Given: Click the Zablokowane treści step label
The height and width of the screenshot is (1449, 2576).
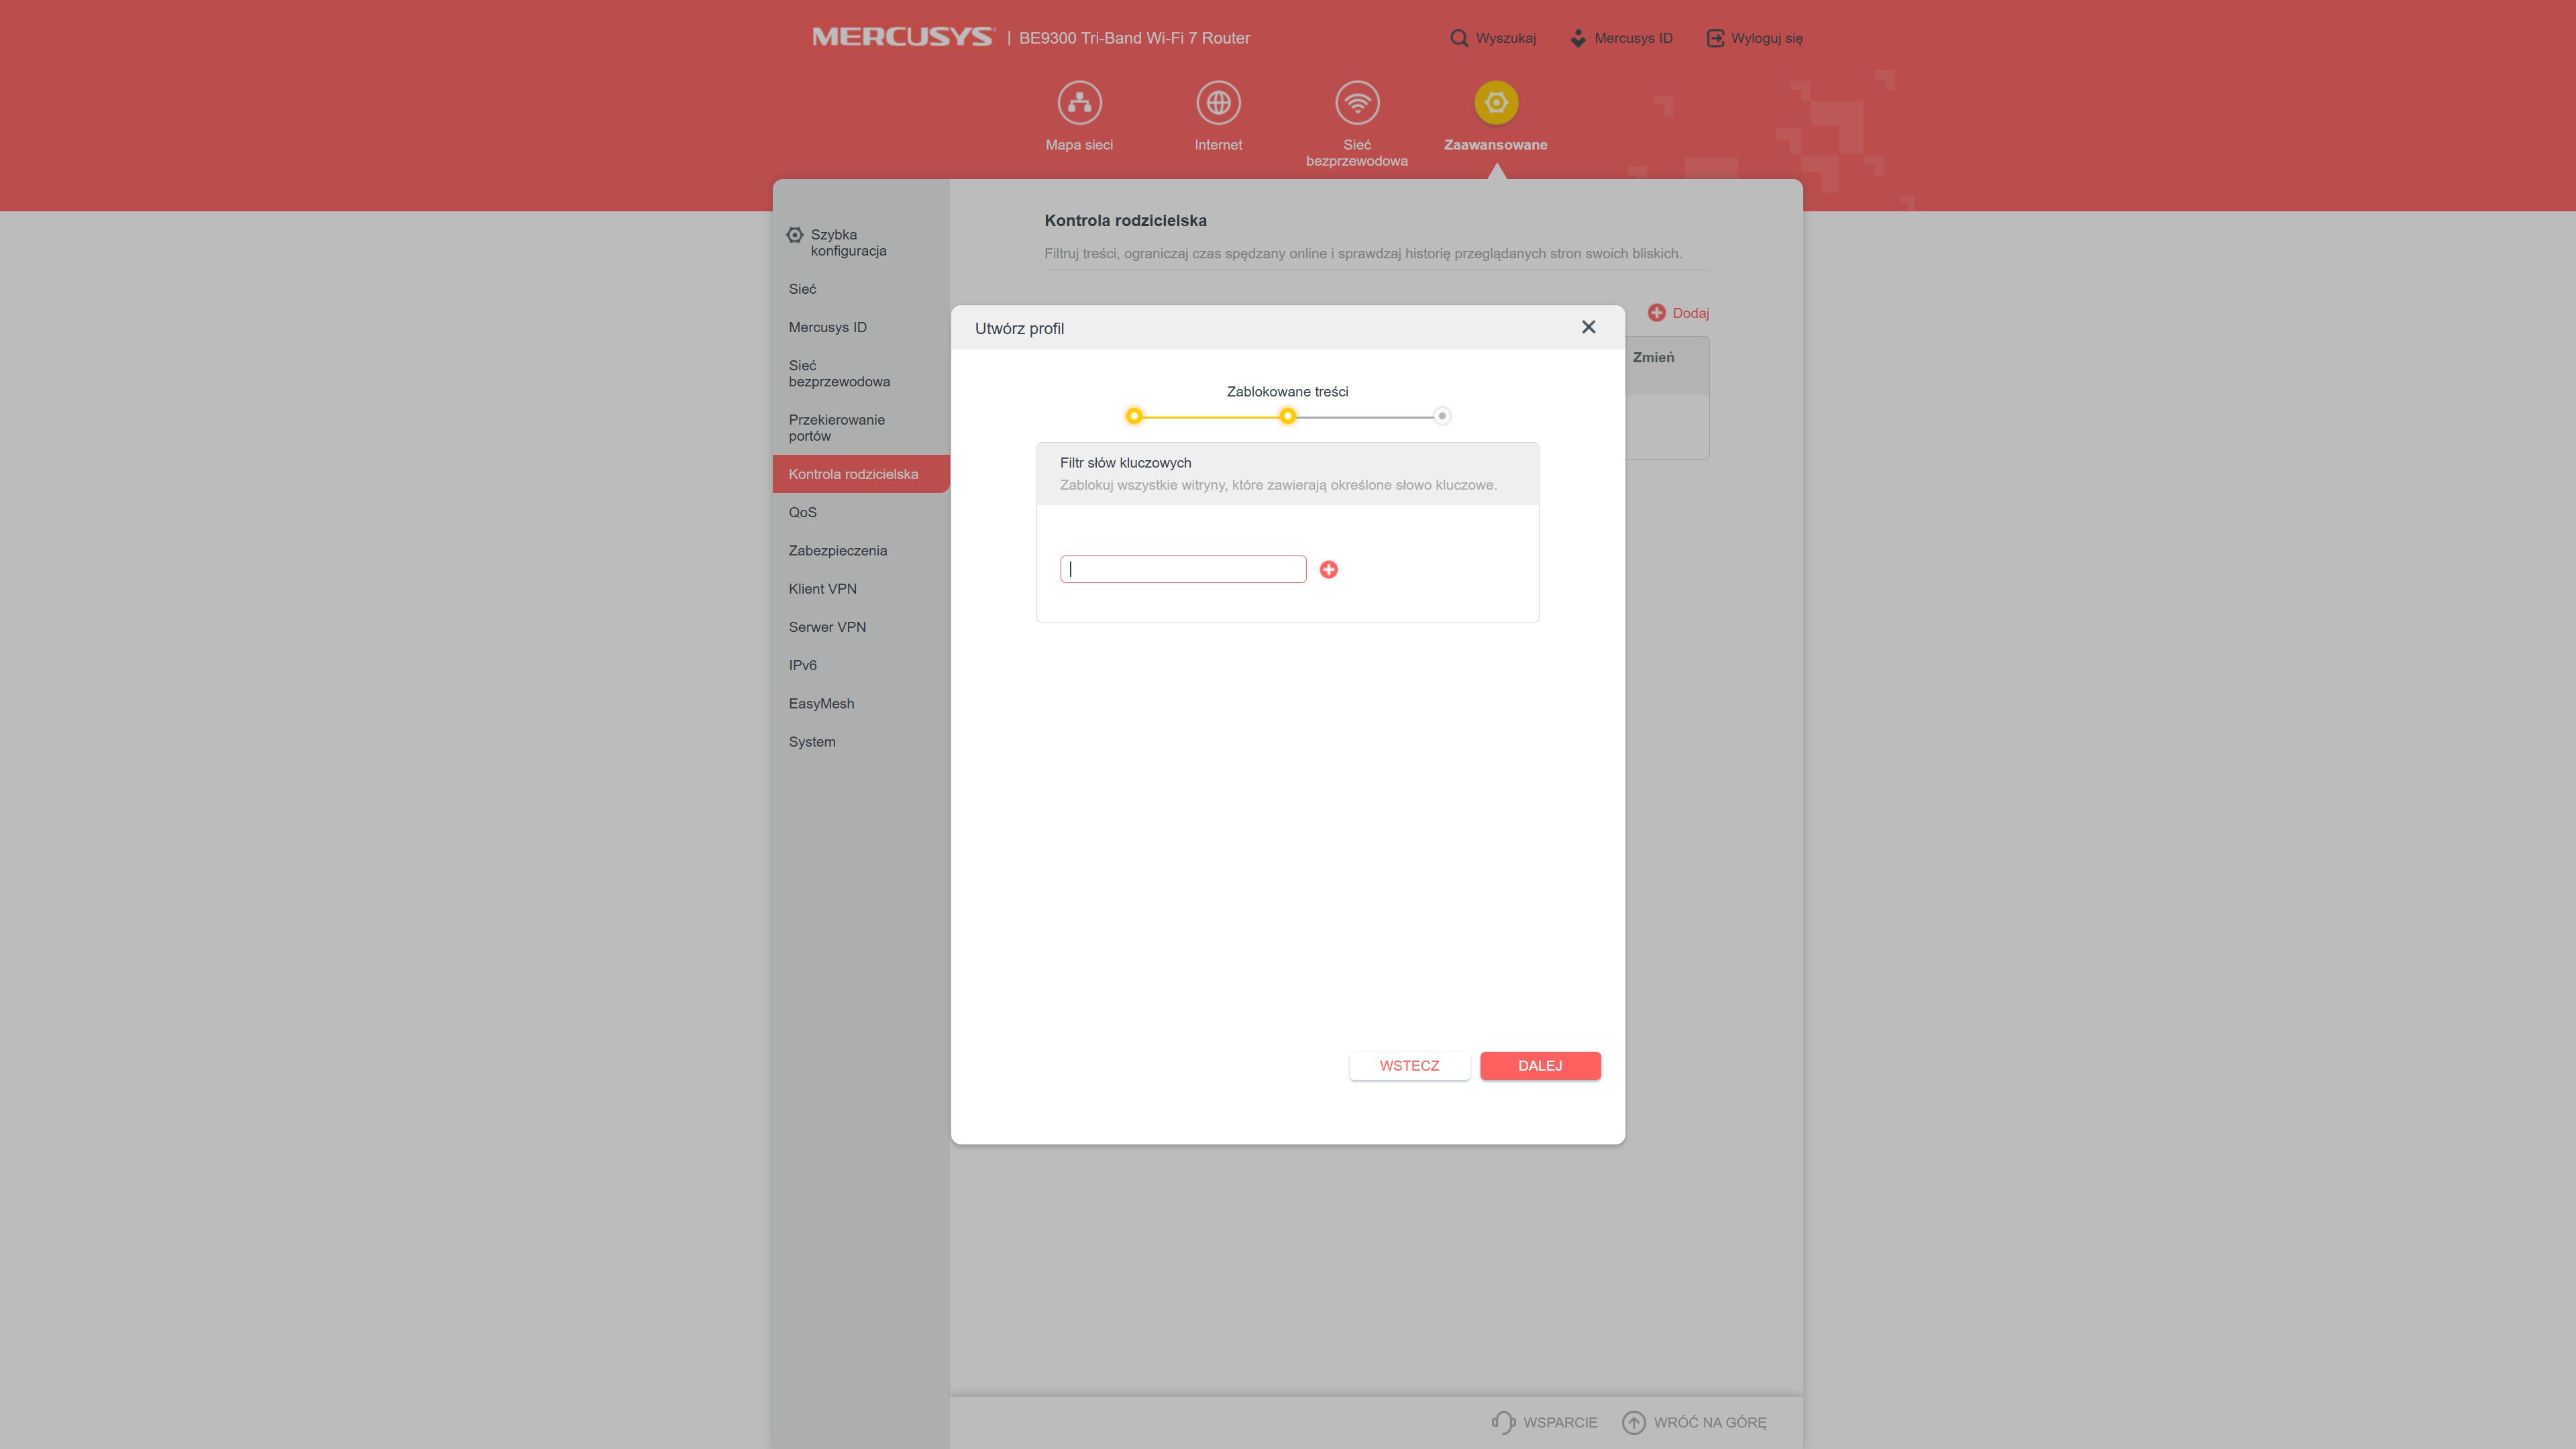Looking at the screenshot, I should click(1287, 392).
